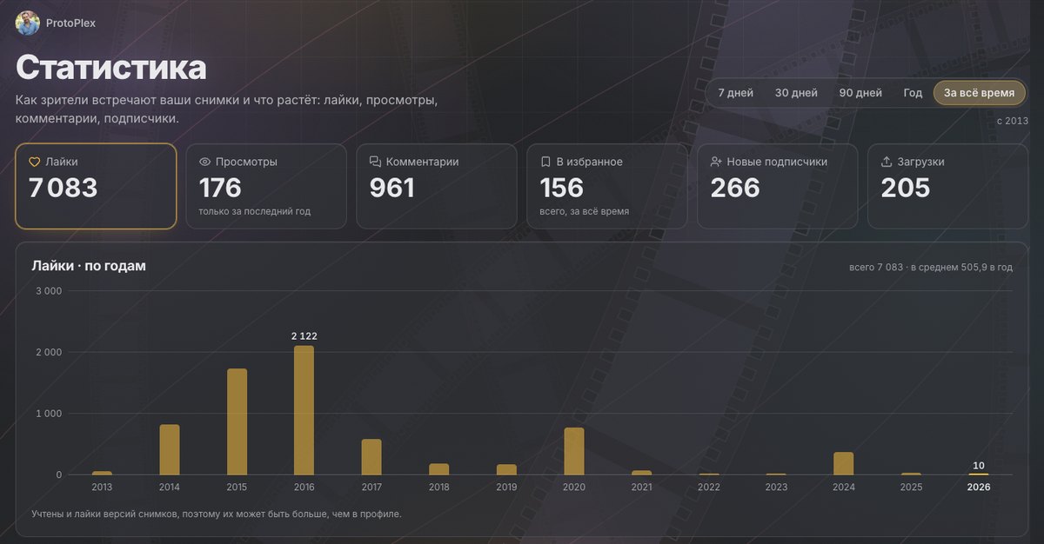The height and width of the screenshot is (544, 1044).
Task: Click the tallest bar for 2016
Action: tap(304, 410)
